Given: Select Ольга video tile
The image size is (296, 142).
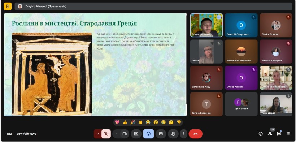Looking at the screenshot, I should (x=206, y=51).
